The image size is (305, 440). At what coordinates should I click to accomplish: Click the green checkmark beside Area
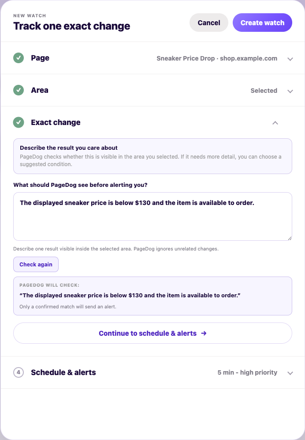pos(19,90)
